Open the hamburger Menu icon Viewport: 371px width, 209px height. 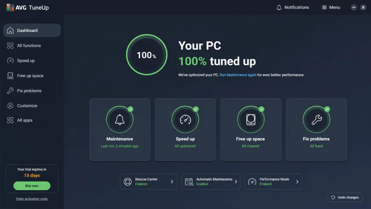[x=324, y=7]
